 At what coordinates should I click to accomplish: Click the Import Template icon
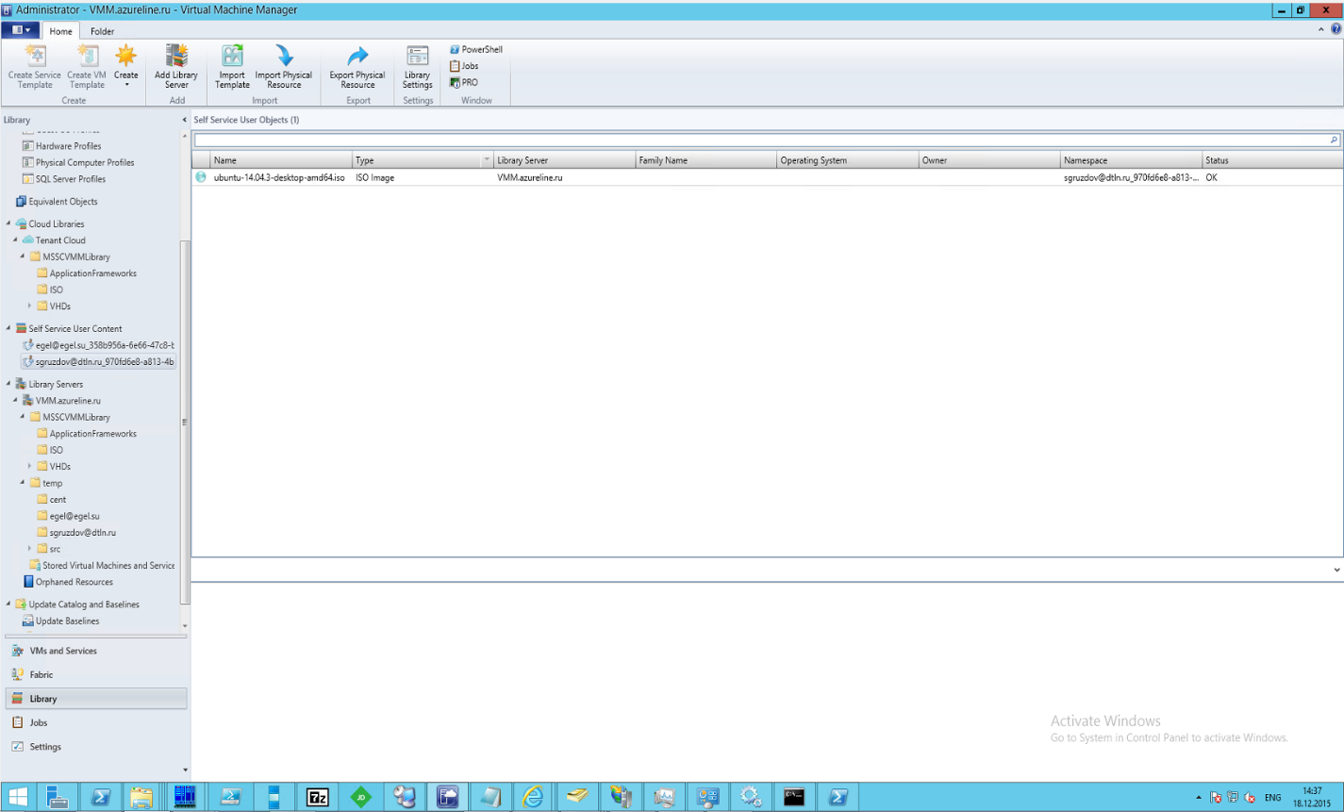[x=232, y=66]
